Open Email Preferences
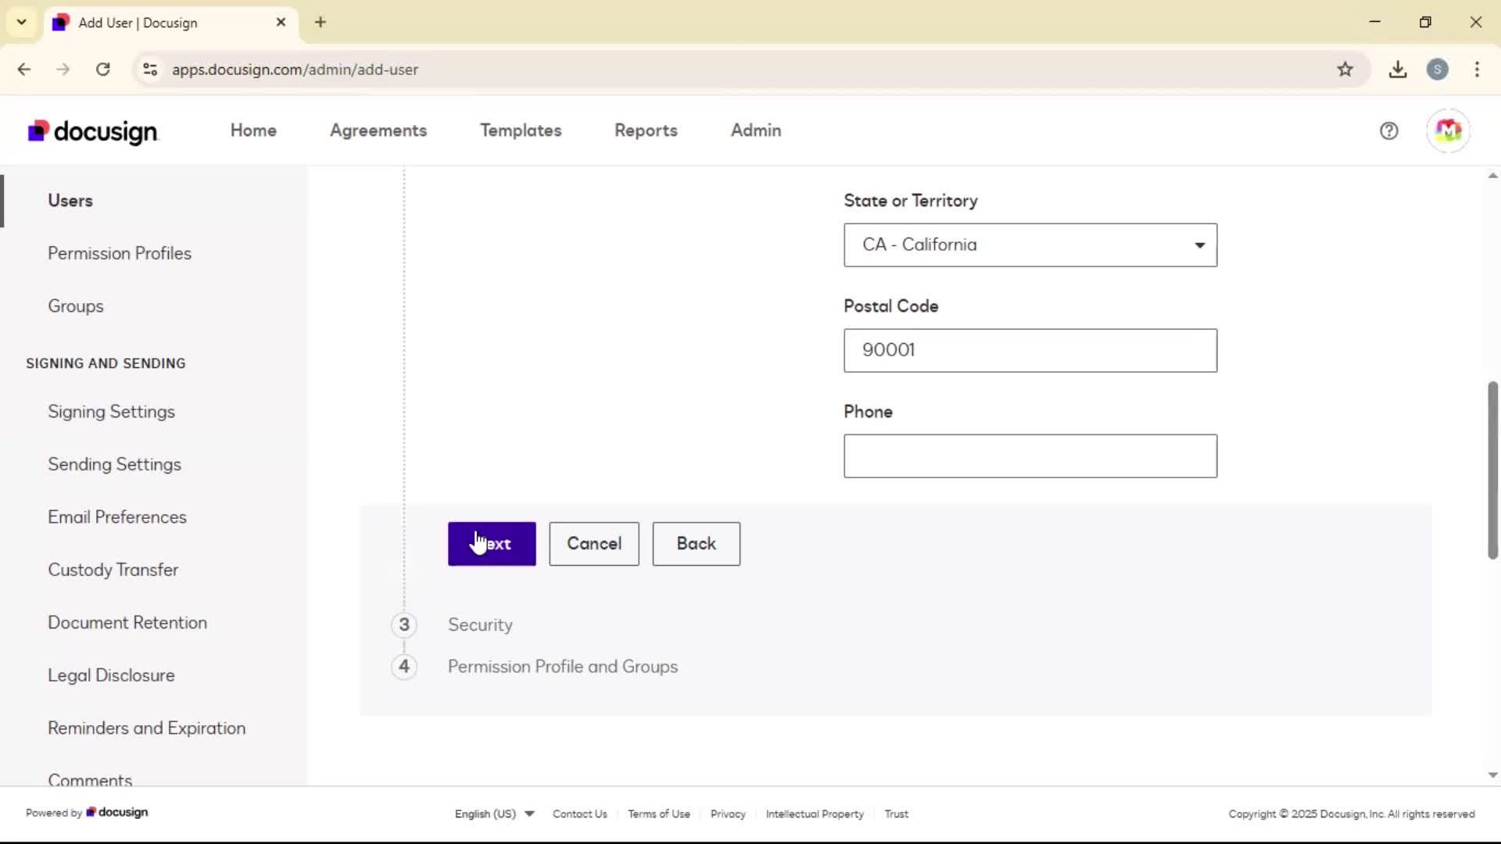The width and height of the screenshot is (1501, 844). 117,517
